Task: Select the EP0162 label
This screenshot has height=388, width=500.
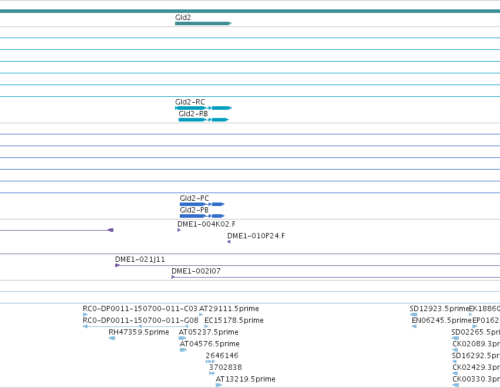Action: click(x=486, y=320)
